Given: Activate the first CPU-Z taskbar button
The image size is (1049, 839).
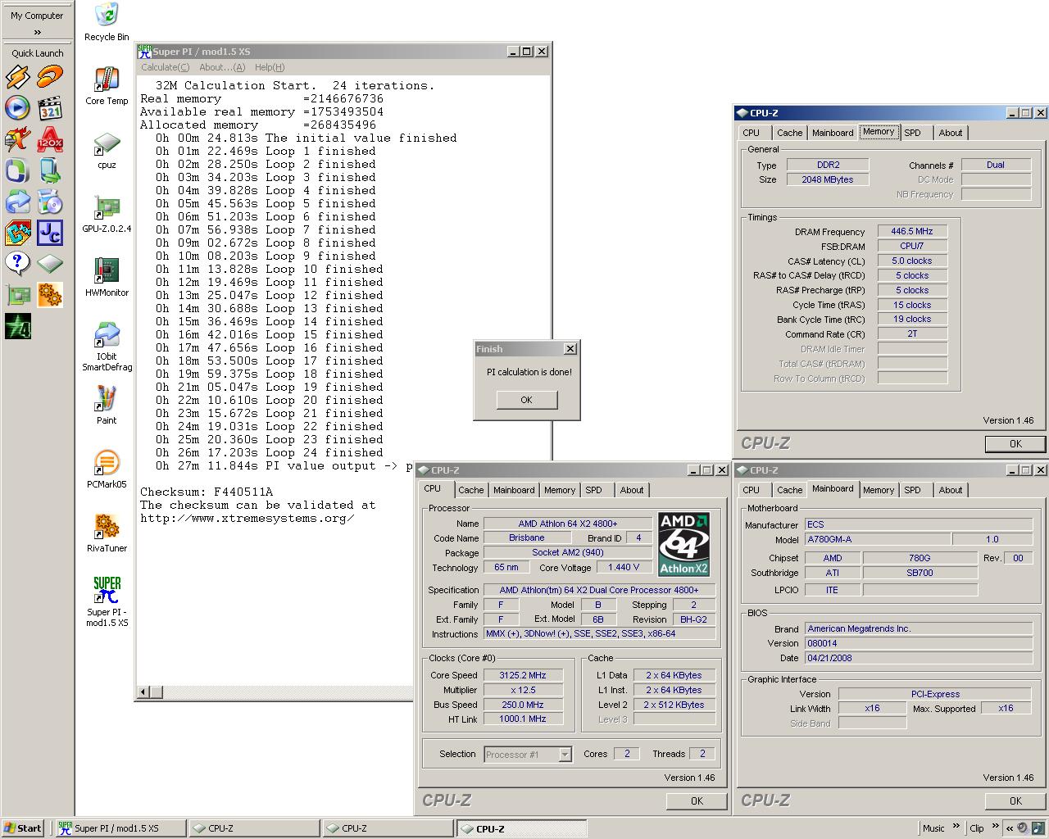Looking at the screenshot, I should pos(253,828).
